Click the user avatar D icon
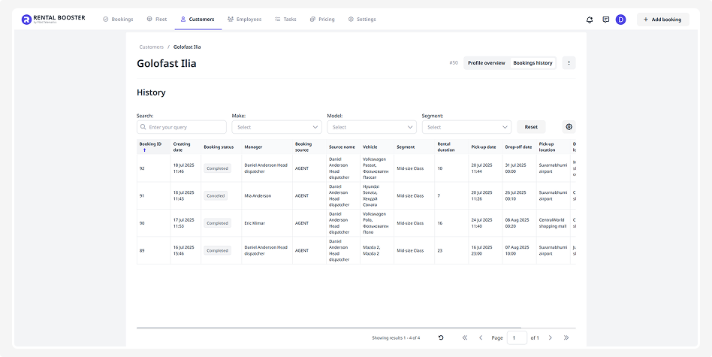The height and width of the screenshot is (357, 712). (620, 20)
